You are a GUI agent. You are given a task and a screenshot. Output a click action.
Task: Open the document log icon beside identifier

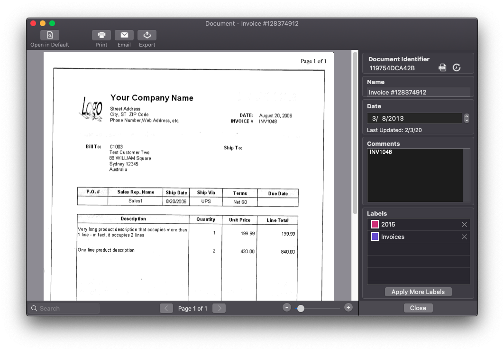442,67
